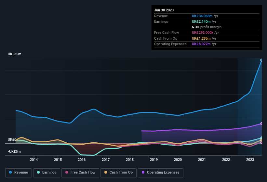
Task: Click the -UK£5m y-axis label
Action: point(14,151)
